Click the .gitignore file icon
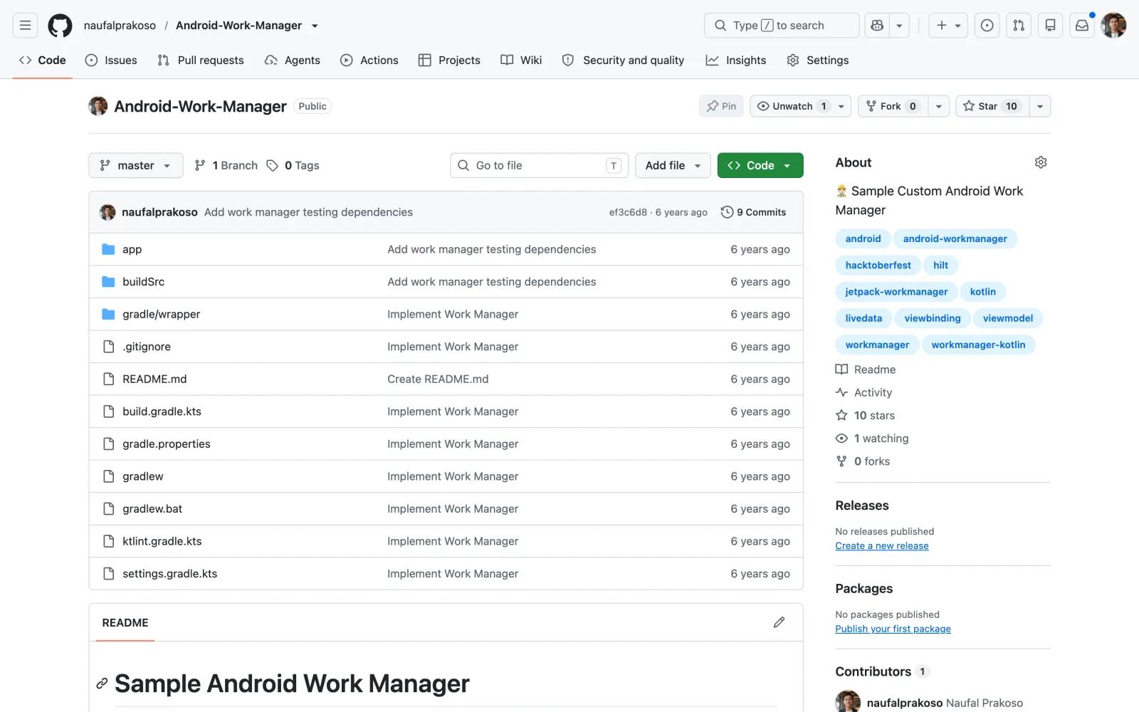 108,347
